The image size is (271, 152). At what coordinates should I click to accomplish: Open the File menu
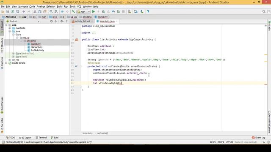(x=3, y=7)
